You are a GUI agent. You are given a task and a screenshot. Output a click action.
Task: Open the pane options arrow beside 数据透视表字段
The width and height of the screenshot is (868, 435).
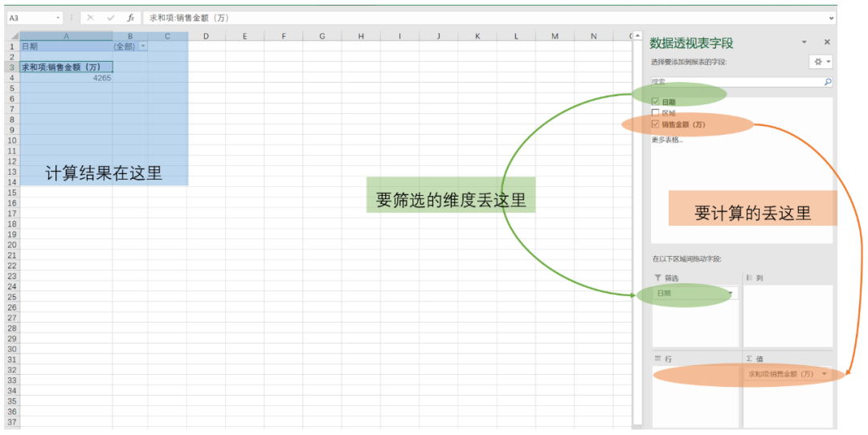(x=805, y=42)
